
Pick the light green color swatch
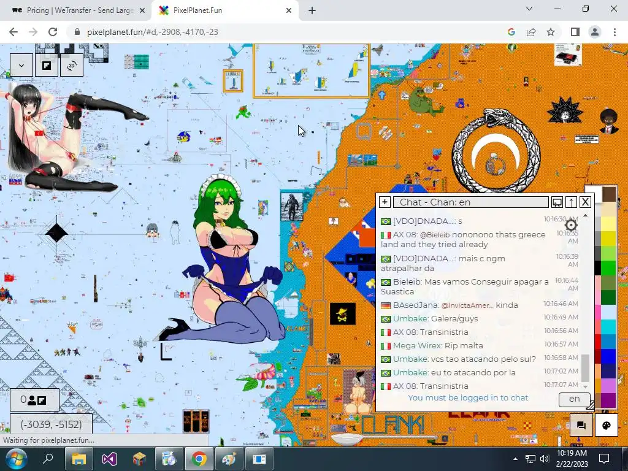[609, 253]
